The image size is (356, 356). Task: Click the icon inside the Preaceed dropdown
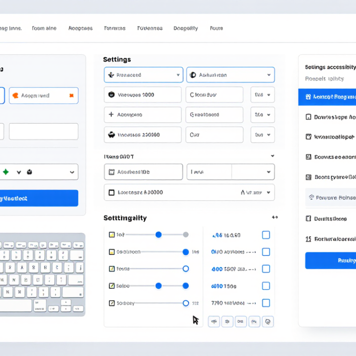point(111,75)
